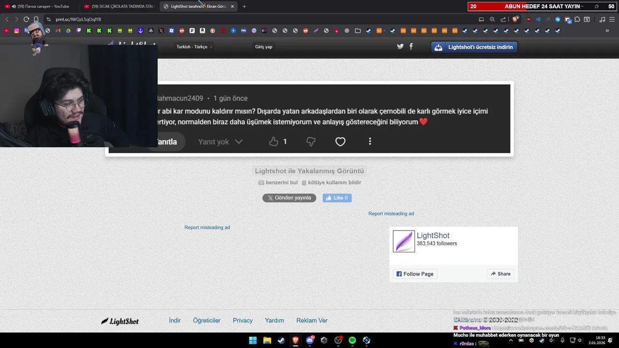Reload the page with the browser refresh icon

click(26, 19)
